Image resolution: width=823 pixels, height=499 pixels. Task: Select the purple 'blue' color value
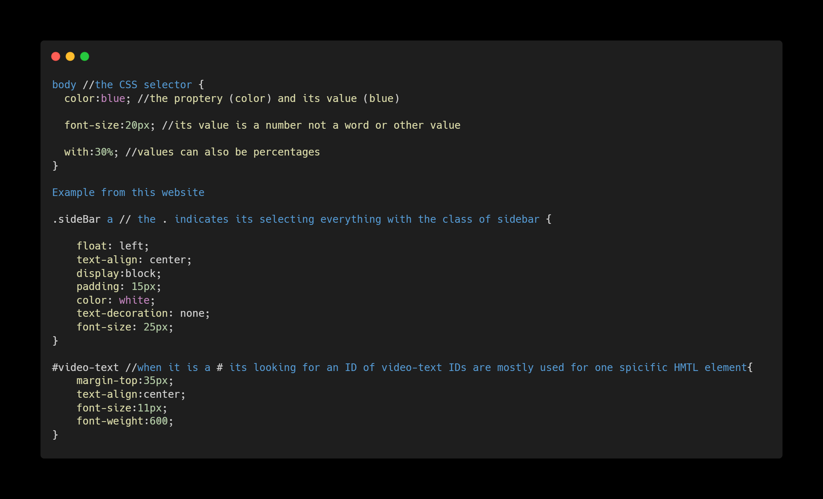(x=113, y=98)
